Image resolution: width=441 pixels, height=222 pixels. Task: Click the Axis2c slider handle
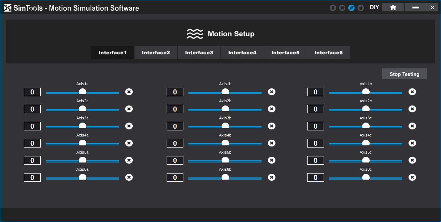366,109
